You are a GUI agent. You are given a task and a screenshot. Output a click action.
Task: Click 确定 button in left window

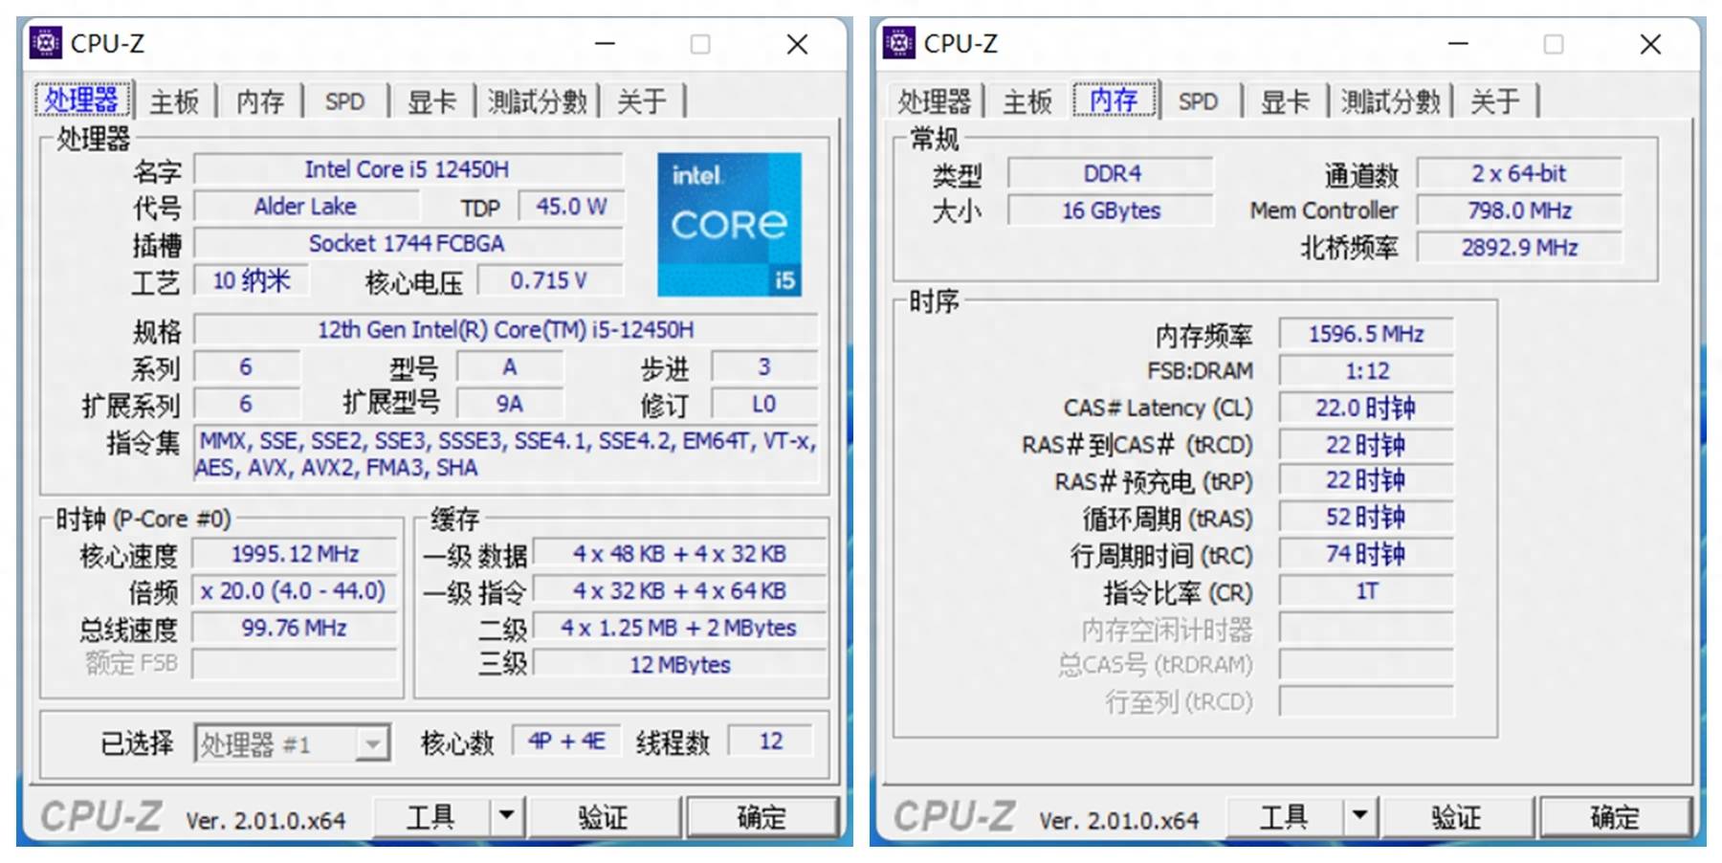tap(762, 817)
